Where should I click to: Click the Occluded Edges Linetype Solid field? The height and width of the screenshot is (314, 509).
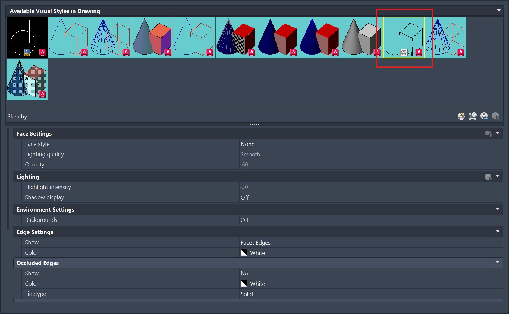[370, 294]
